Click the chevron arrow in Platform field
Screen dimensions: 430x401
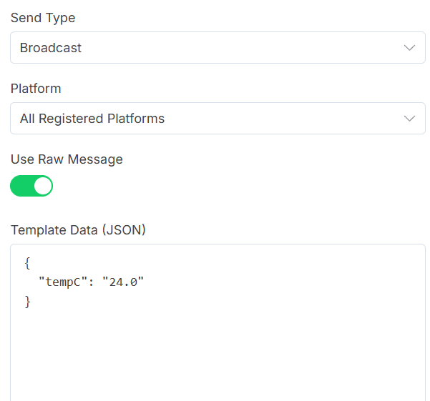(x=409, y=119)
